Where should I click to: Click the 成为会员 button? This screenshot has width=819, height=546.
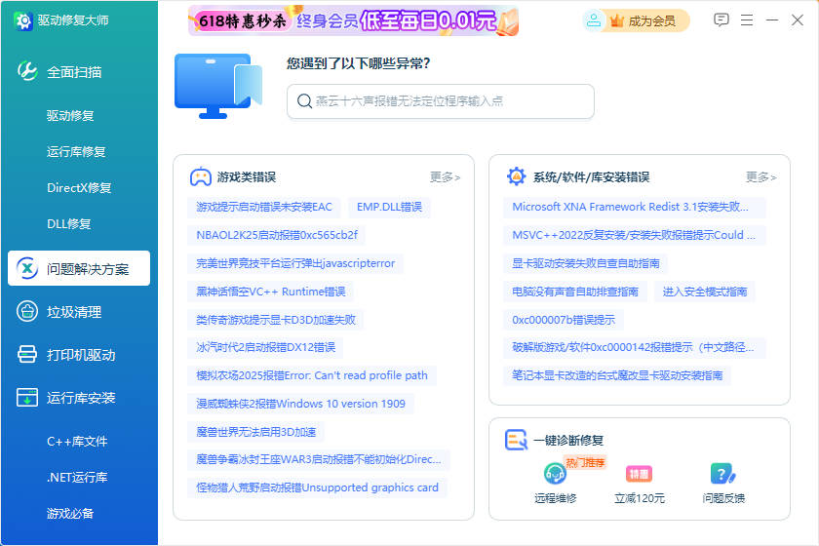pos(636,20)
